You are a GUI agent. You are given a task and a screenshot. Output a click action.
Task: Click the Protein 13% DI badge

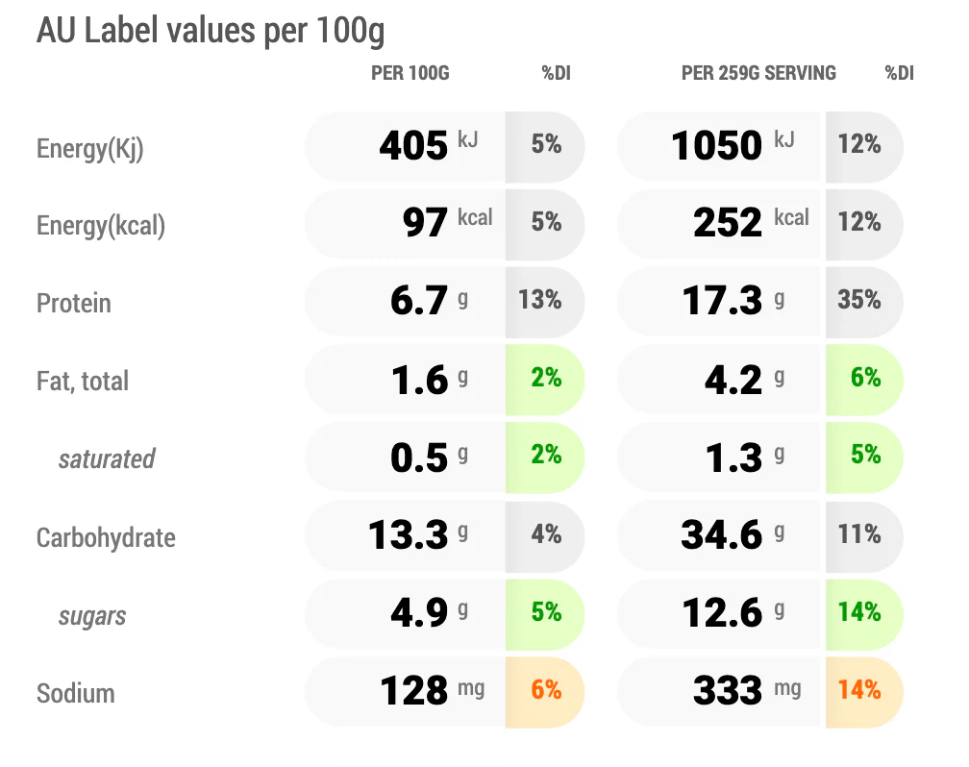click(544, 302)
